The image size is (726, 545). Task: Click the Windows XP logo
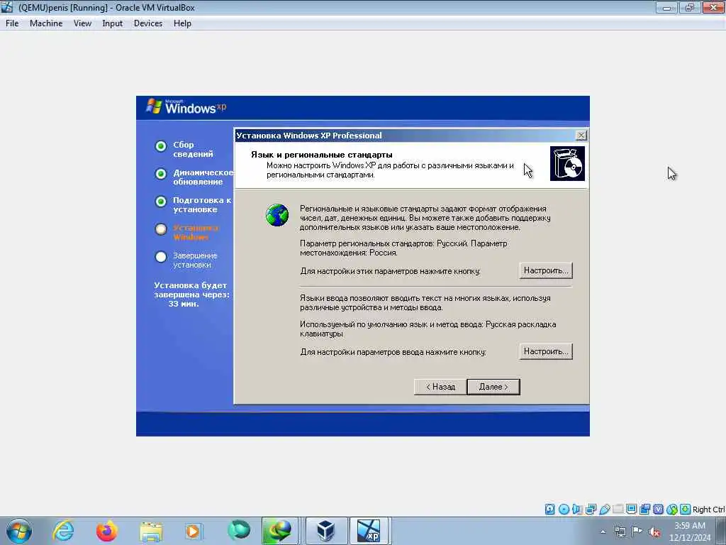(x=186, y=107)
